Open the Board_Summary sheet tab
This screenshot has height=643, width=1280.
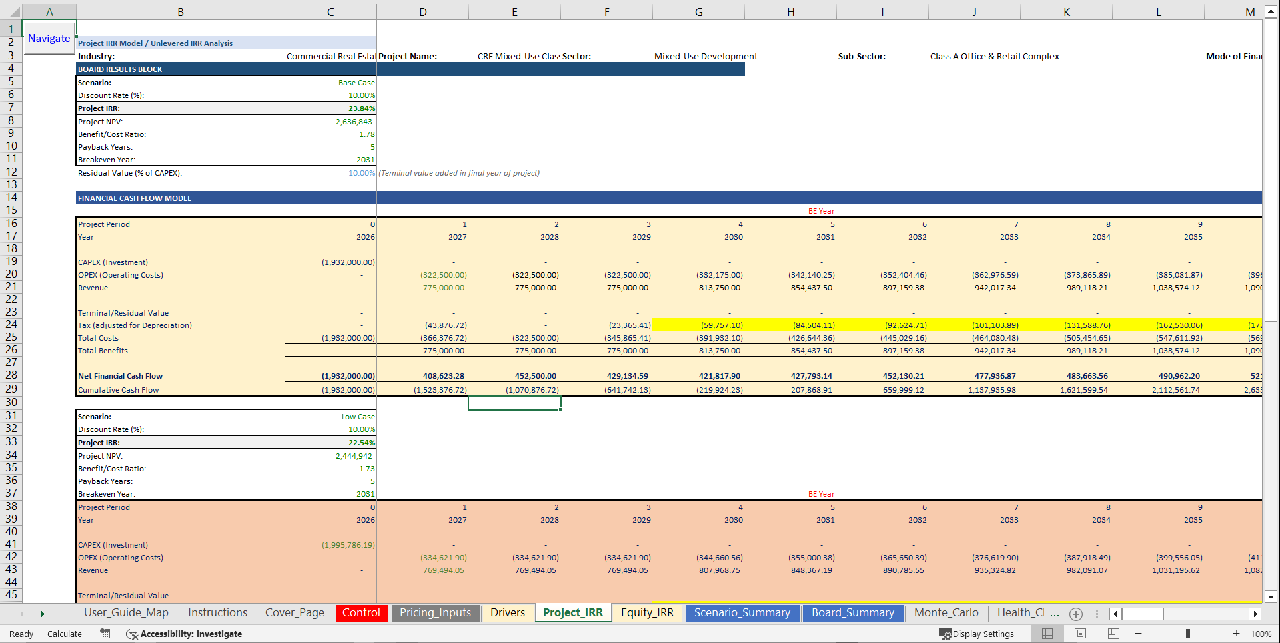pyautogui.click(x=852, y=613)
